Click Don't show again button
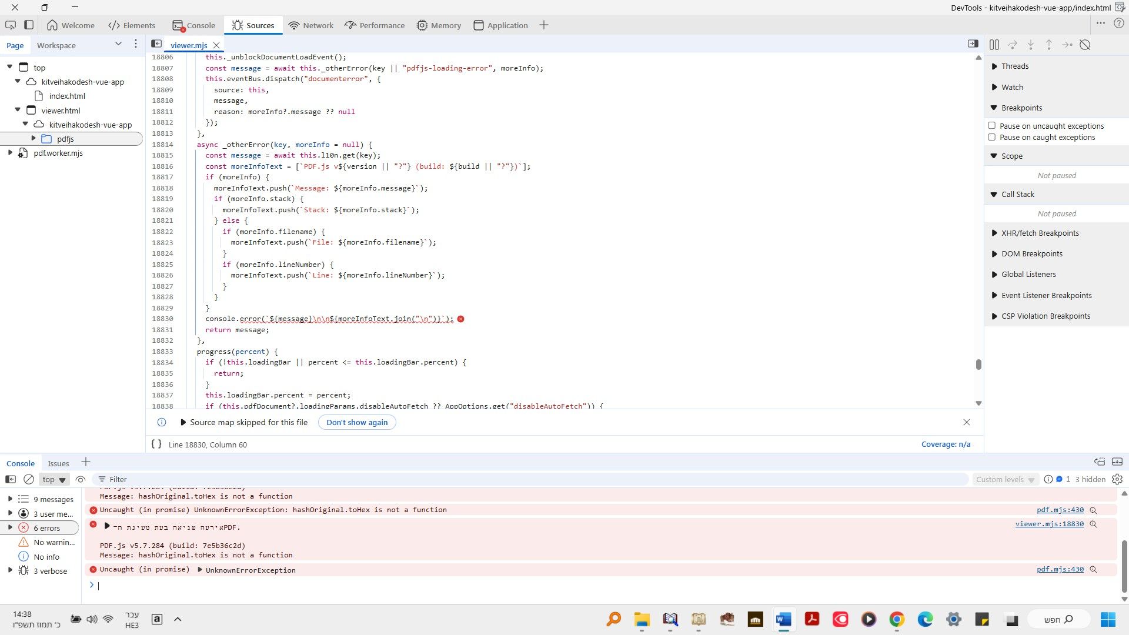The image size is (1129, 635). (357, 422)
